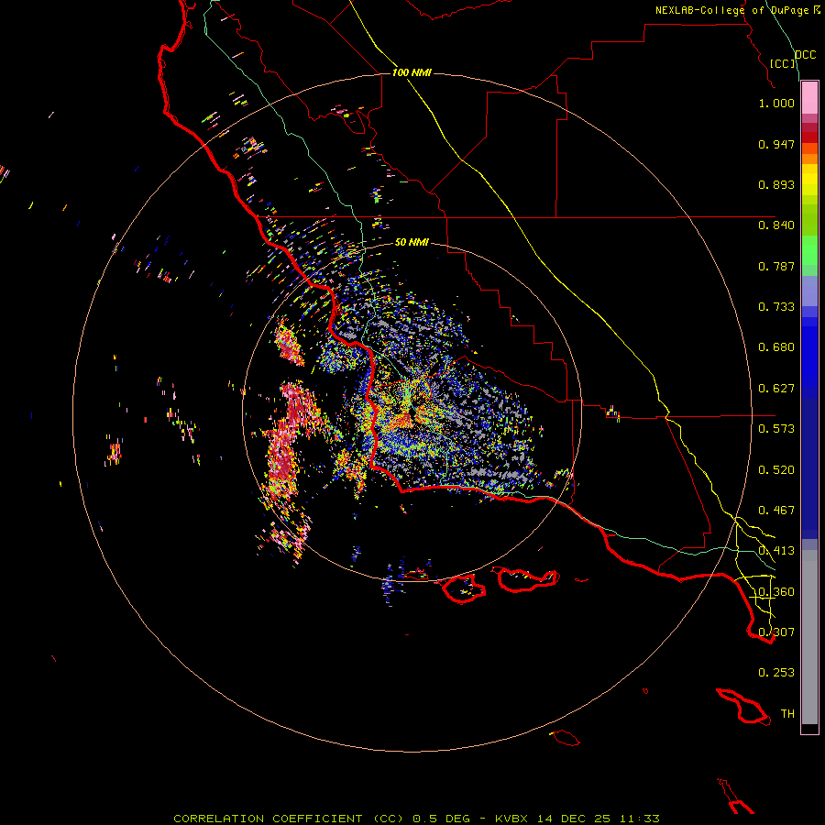The width and height of the screenshot is (825, 825).
Task: Click the 100 NMI range ring label
Action: tap(412, 72)
